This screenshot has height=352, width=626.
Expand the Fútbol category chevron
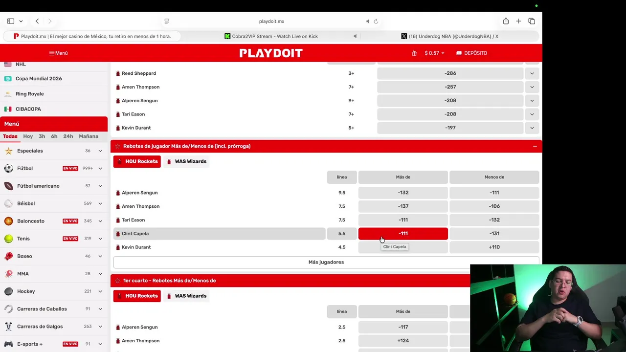click(x=100, y=168)
